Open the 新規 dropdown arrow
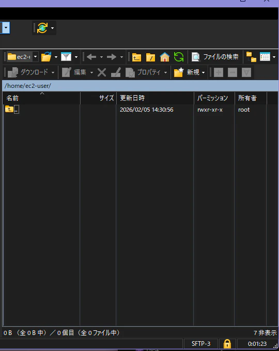This screenshot has height=351, width=279. [x=203, y=72]
